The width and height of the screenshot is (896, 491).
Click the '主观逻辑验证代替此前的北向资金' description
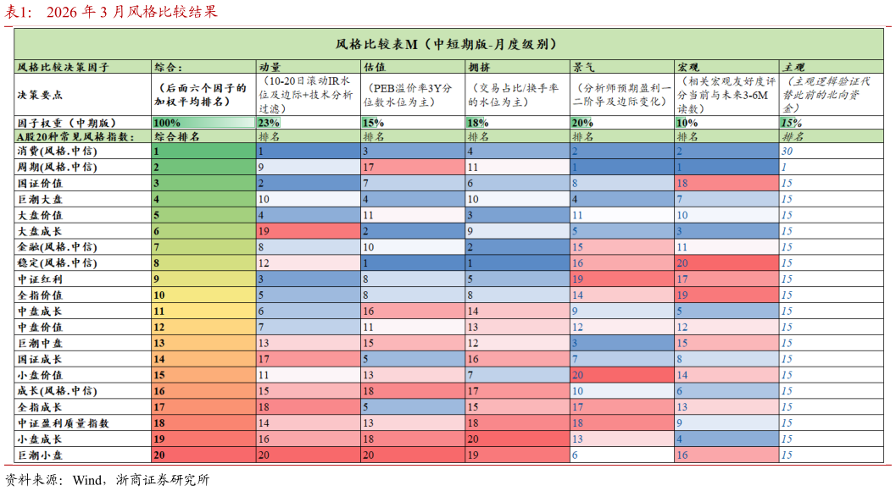tap(826, 95)
